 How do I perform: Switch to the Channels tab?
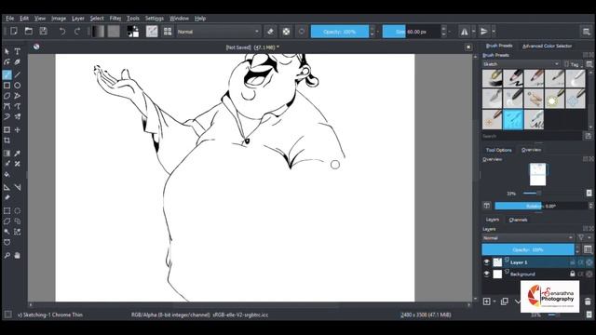tap(518, 220)
